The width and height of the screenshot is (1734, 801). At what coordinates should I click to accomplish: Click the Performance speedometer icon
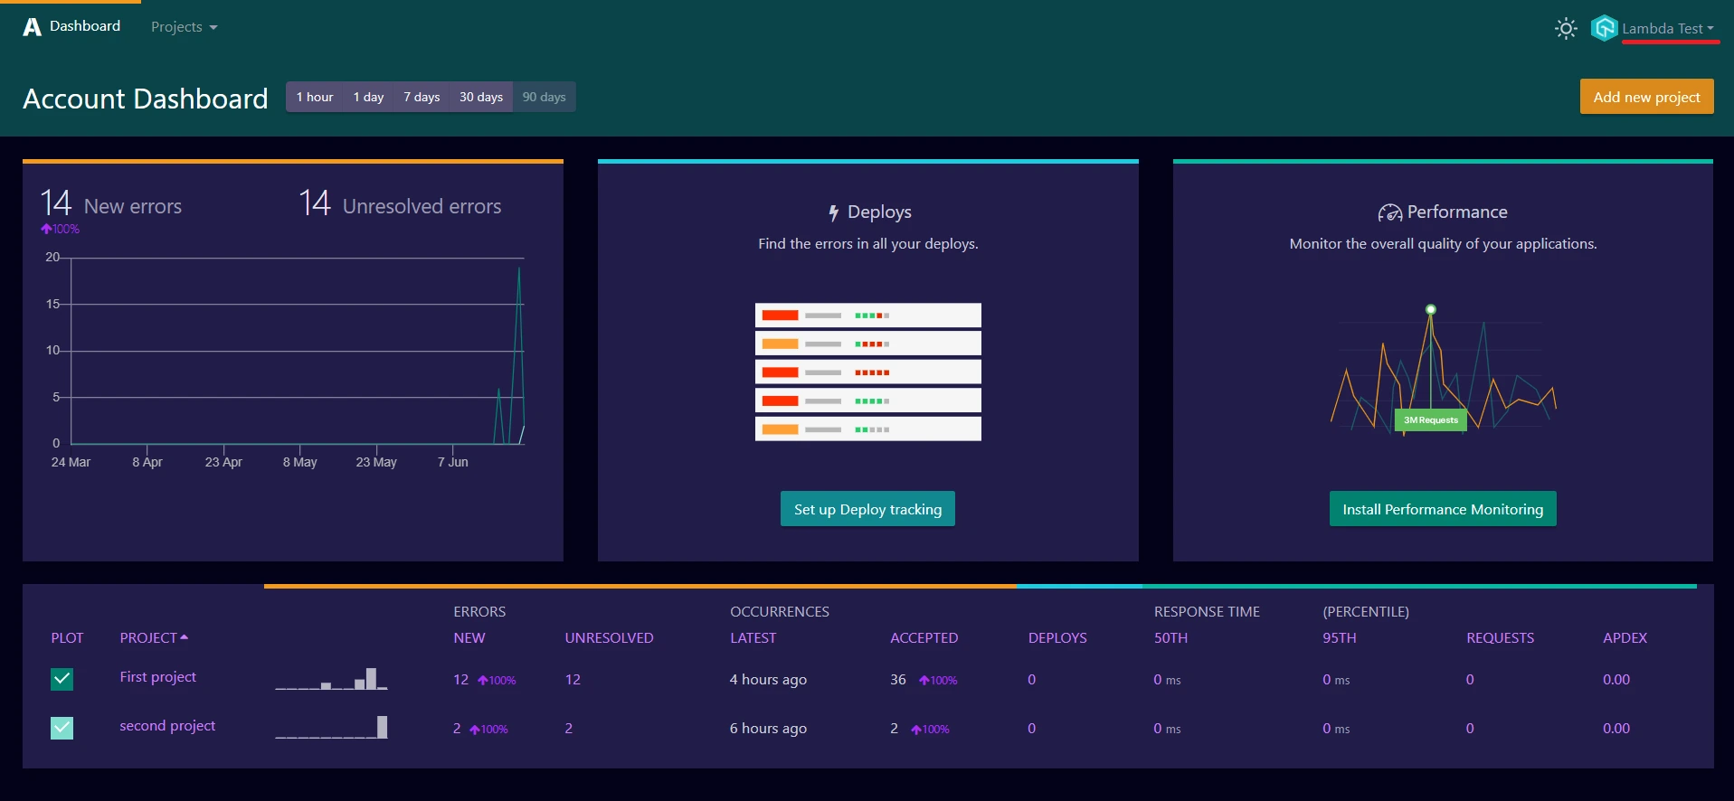pyautogui.click(x=1389, y=212)
